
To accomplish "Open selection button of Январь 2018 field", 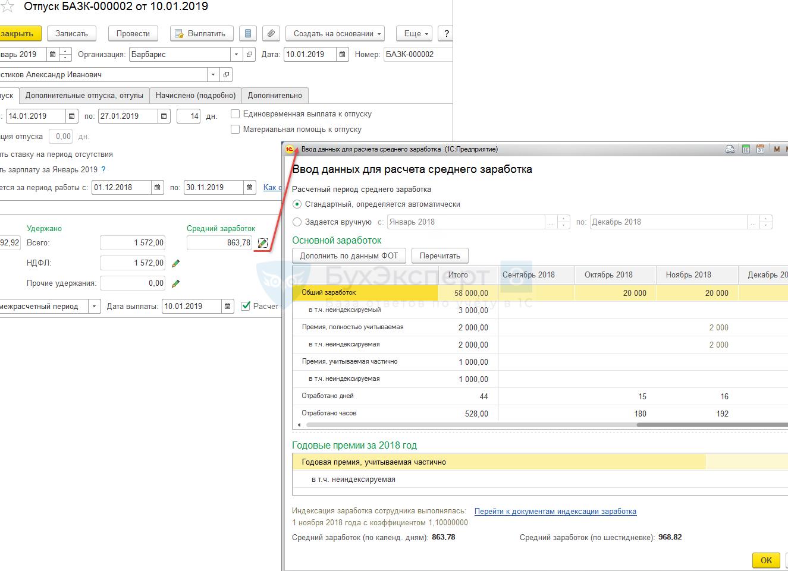I will (551, 222).
